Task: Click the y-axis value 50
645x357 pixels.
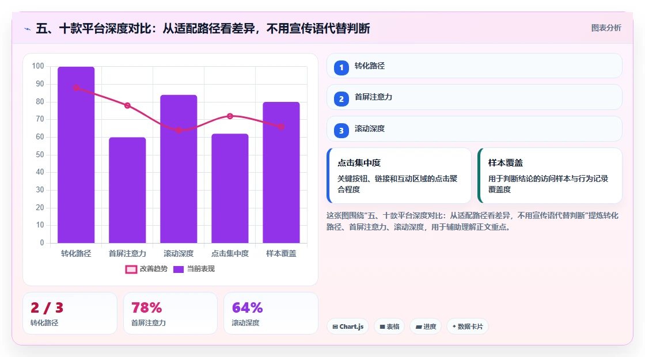Action: click(x=40, y=155)
